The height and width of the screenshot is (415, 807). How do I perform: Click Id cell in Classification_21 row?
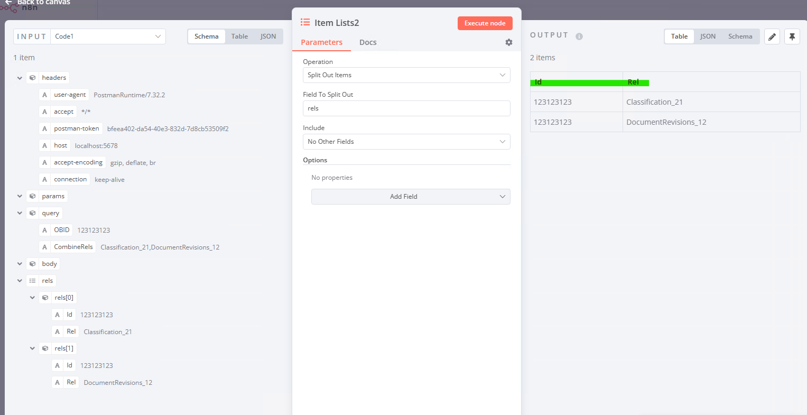pyautogui.click(x=577, y=102)
